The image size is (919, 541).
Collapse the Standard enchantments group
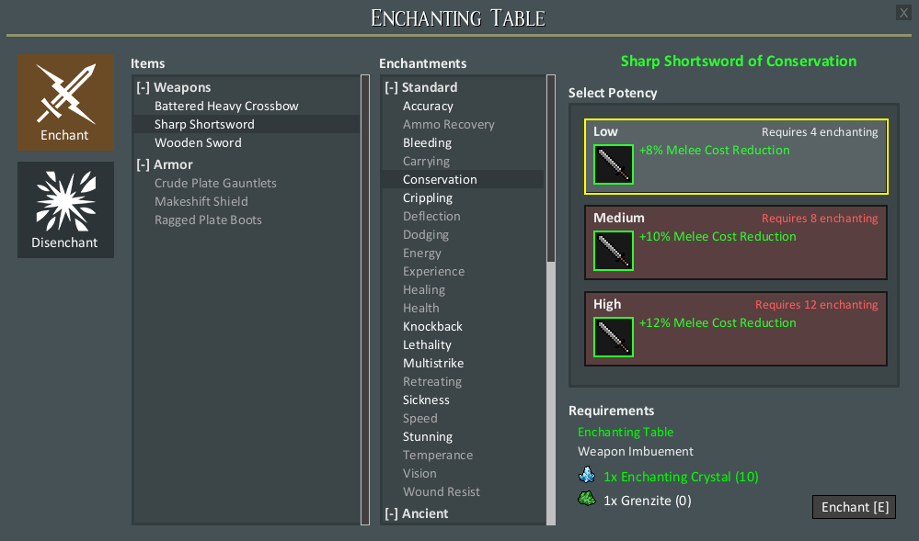(391, 88)
